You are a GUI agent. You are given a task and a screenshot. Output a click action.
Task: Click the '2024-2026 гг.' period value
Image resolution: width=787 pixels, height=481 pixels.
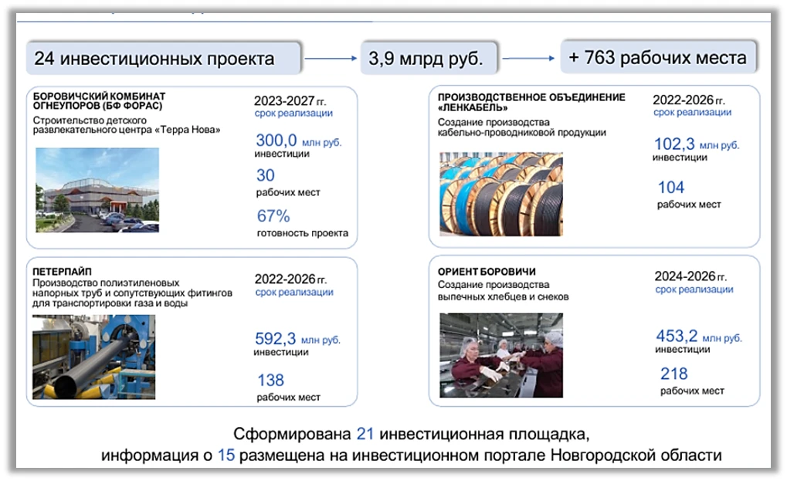pos(690,276)
